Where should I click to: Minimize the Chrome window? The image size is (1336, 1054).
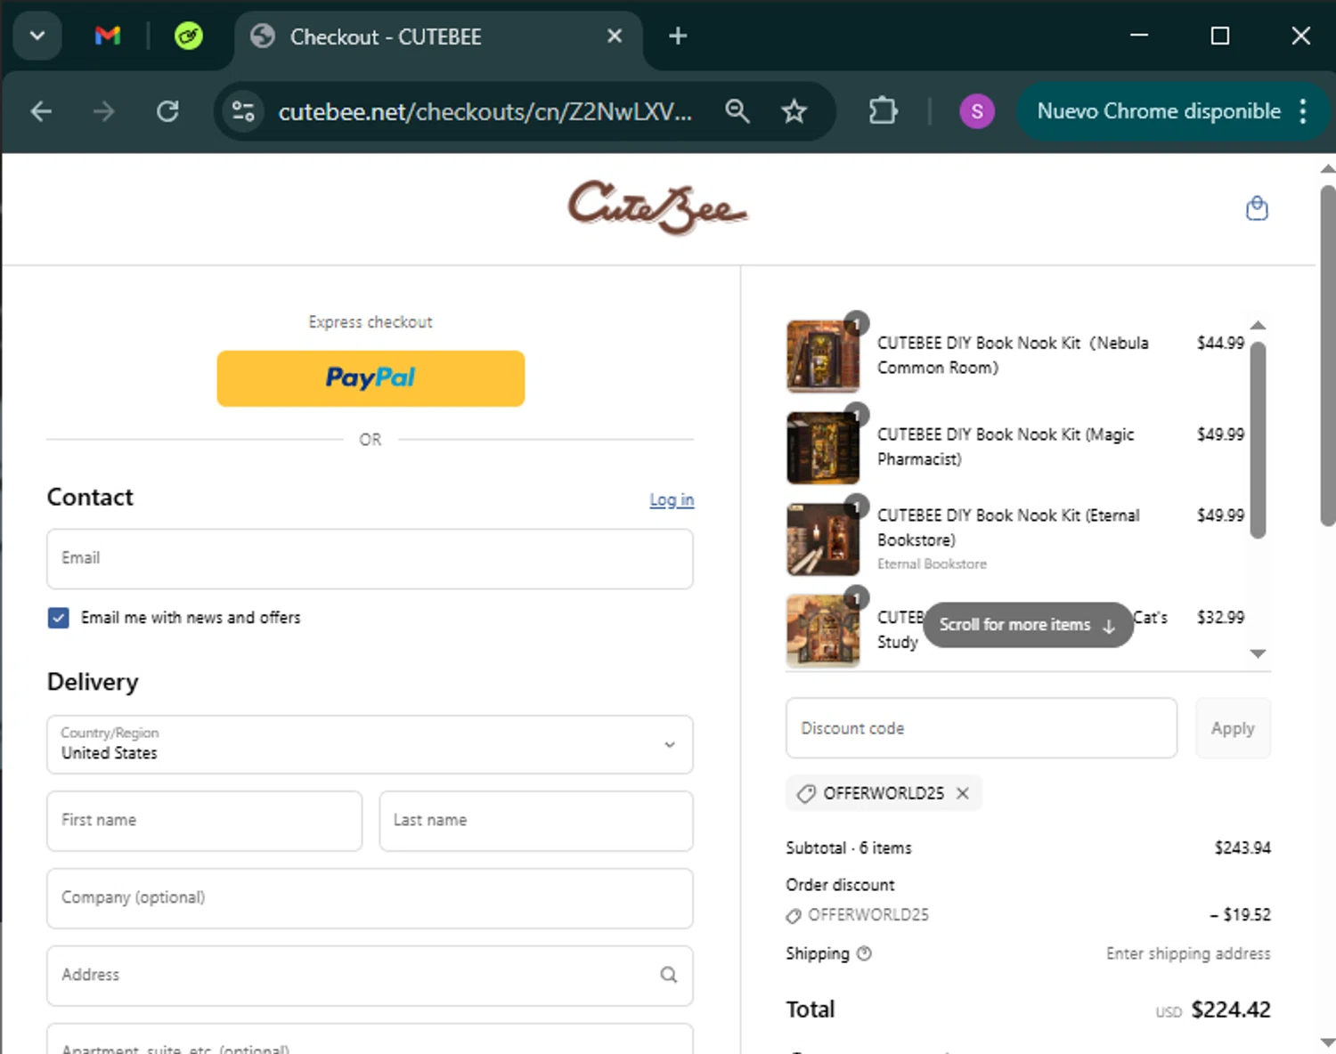(x=1139, y=36)
